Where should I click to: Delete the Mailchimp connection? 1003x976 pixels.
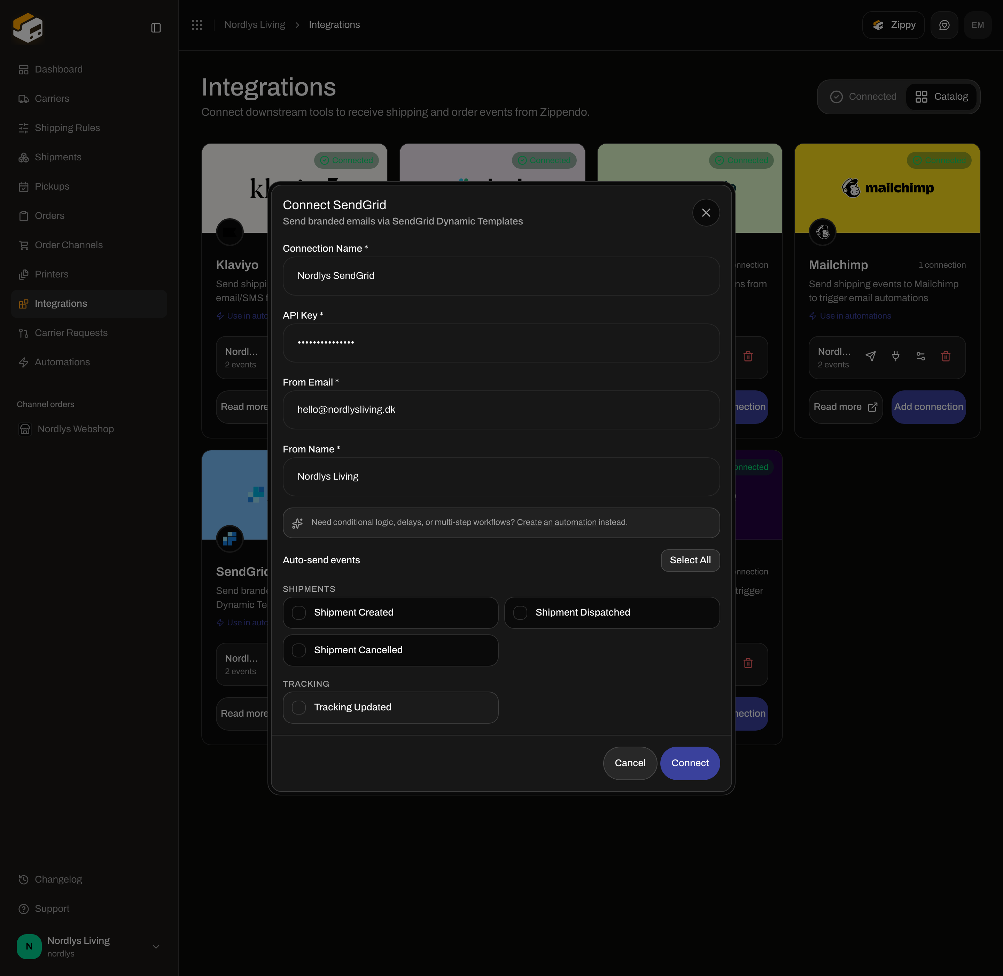(946, 356)
